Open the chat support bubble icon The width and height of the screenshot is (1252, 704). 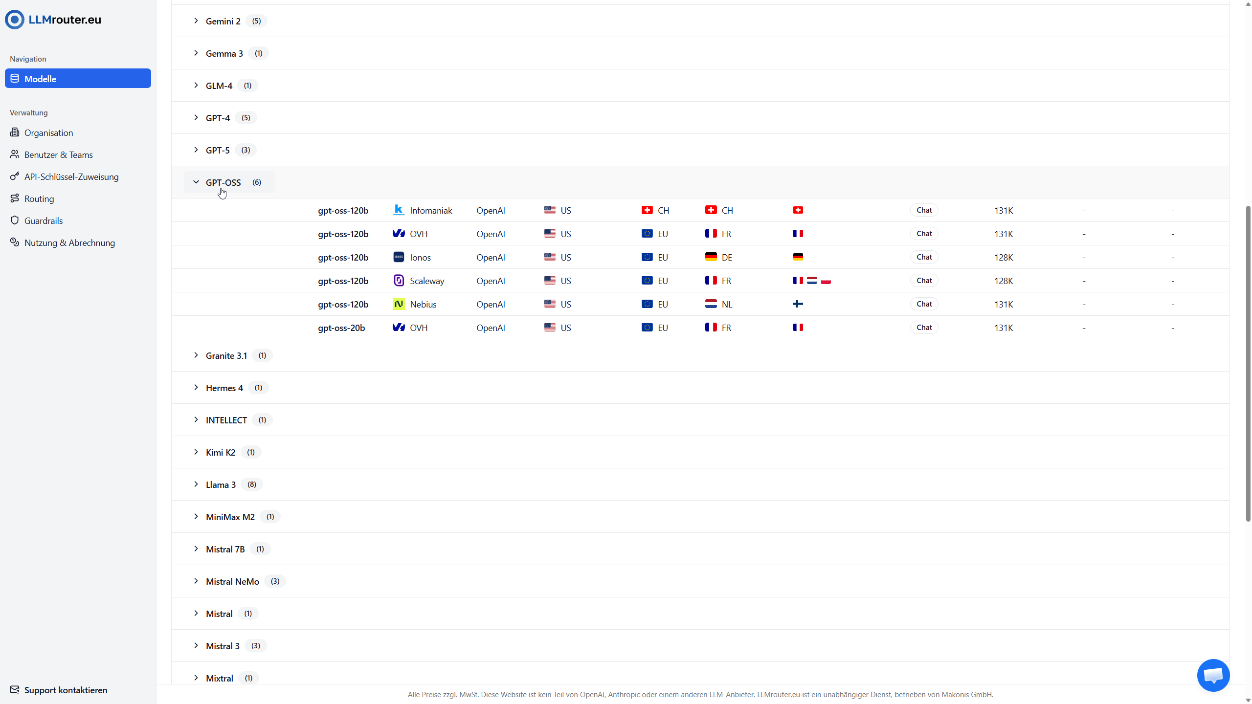1213,675
